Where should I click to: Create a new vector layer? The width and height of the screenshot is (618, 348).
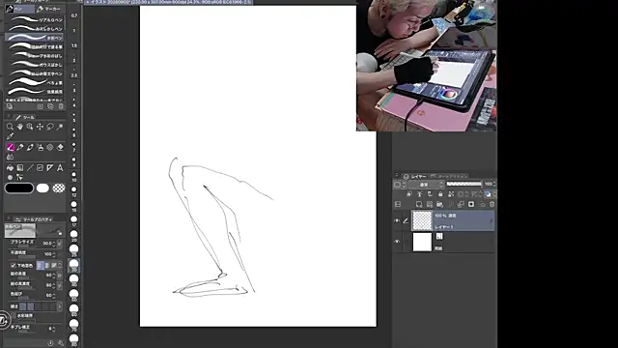click(429, 204)
